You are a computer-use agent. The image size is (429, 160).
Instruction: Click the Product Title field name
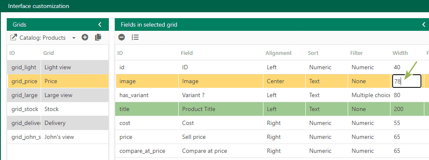pyautogui.click(x=199, y=109)
